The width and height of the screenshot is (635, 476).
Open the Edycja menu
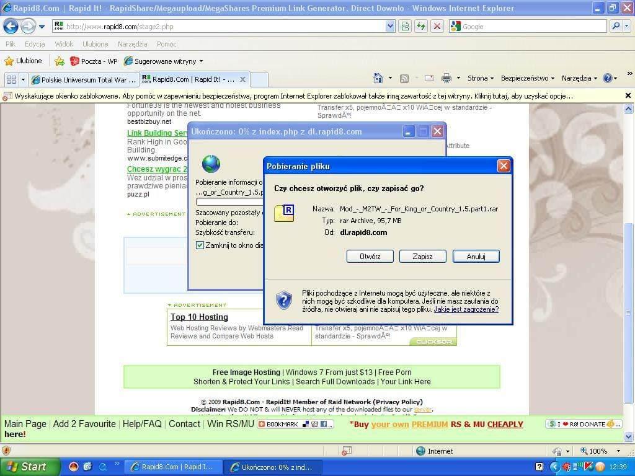coord(35,44)
